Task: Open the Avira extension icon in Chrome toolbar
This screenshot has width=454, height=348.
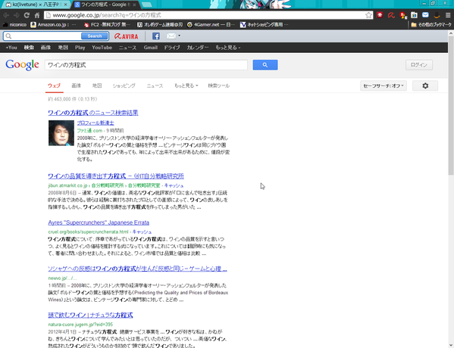Action: click(x=391, y=14)
